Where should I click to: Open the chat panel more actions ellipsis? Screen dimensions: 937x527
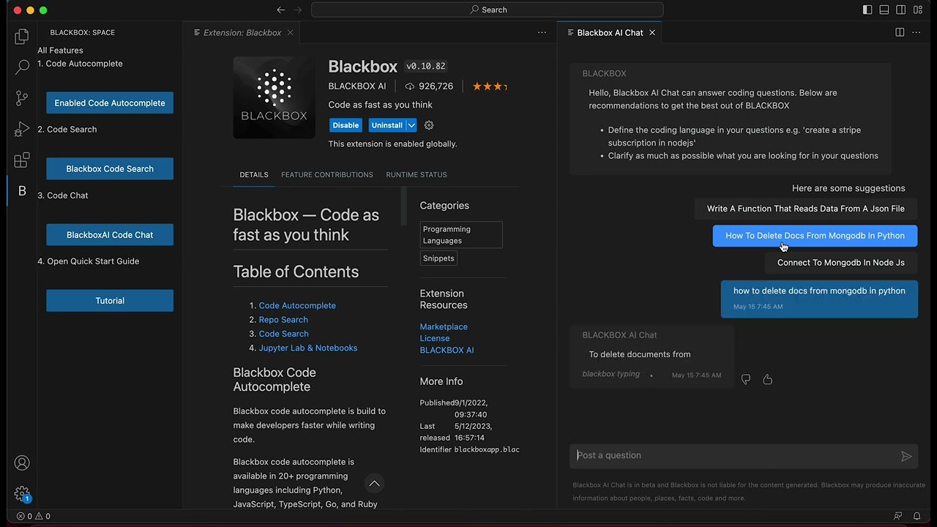coord(916,32)
